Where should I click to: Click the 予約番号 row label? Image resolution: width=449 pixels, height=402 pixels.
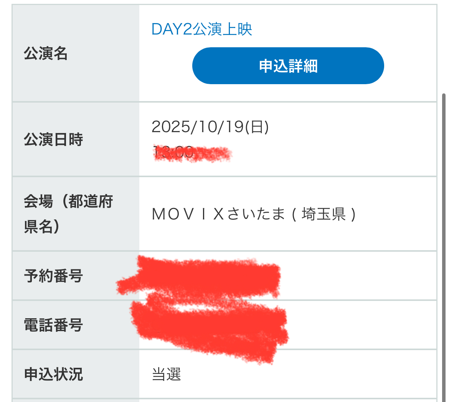(53, 276)
